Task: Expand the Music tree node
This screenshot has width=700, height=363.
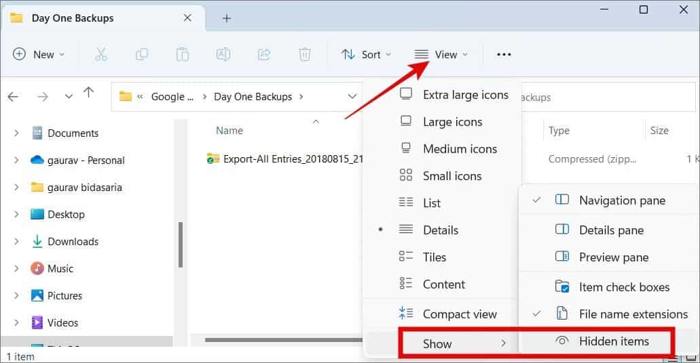Action: pos(16,269)
